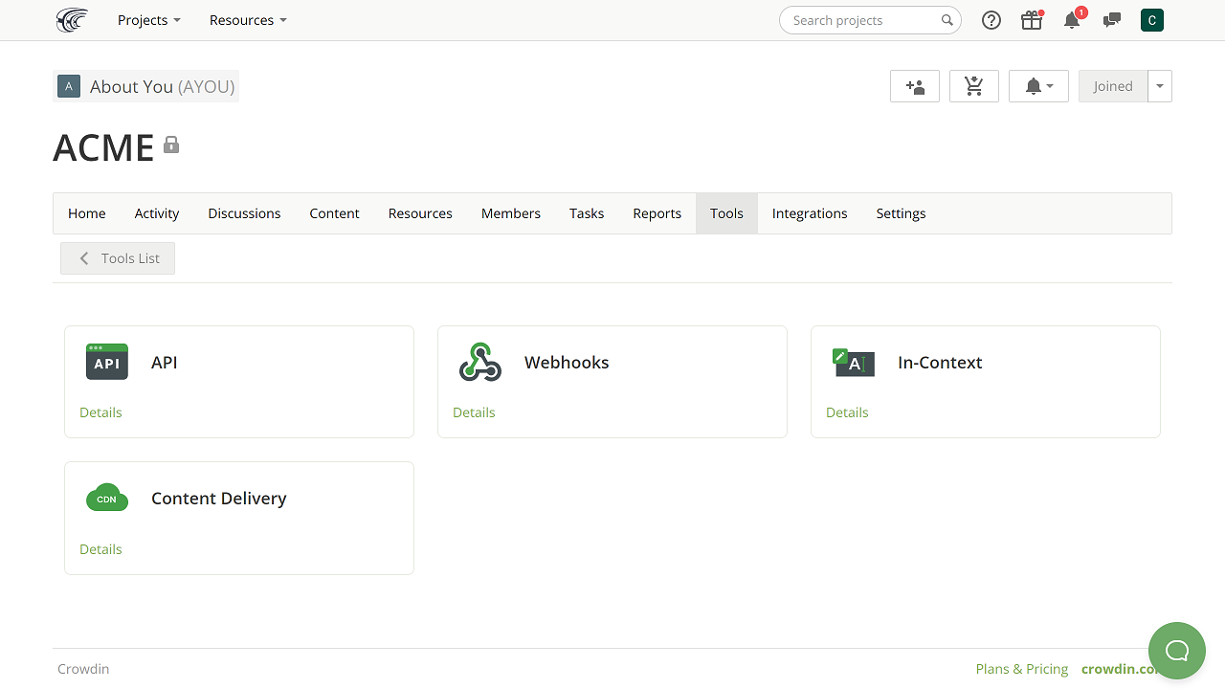
Task: Open the Members tab
Action: (510, 213)
